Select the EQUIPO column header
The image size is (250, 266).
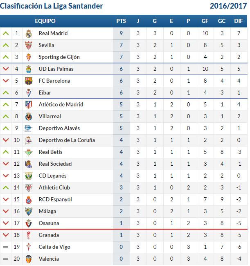pyautogui.click(x=45, y=21)
